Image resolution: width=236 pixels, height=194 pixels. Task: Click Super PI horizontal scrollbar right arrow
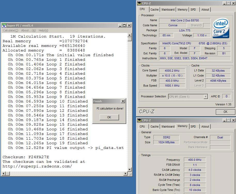tap(125, 174)
